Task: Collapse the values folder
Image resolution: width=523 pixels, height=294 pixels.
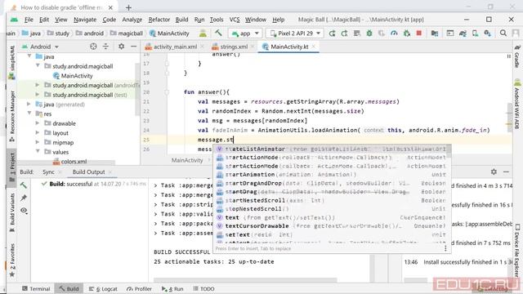Action: click(38, 152)
